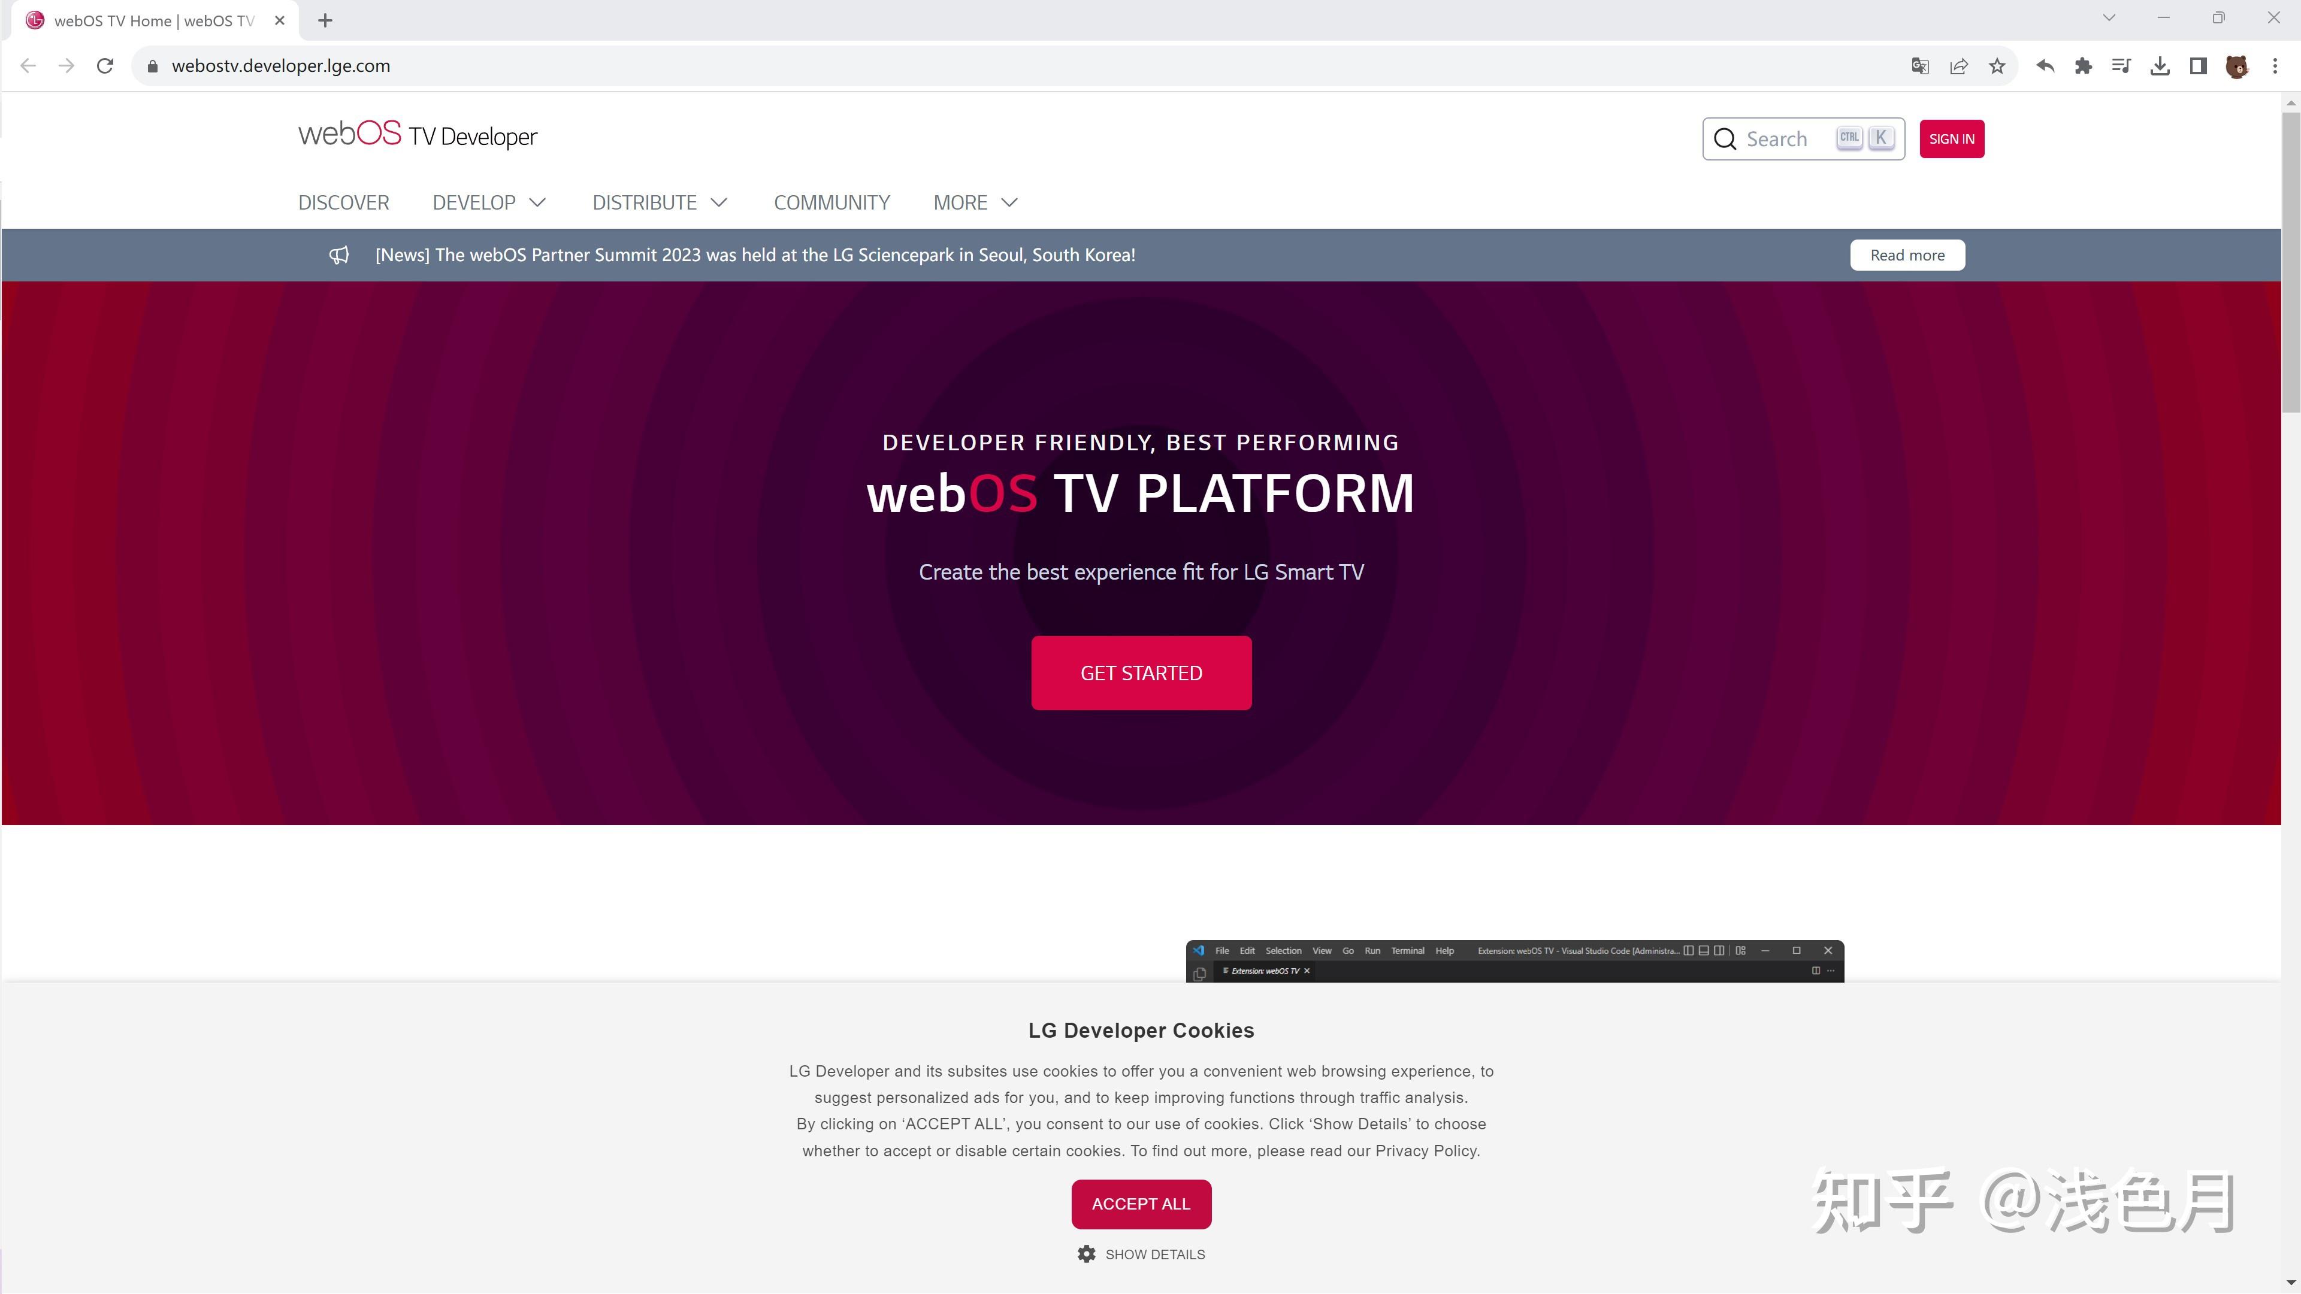Open the Chrome three-dot menu

click(2275, 66)
